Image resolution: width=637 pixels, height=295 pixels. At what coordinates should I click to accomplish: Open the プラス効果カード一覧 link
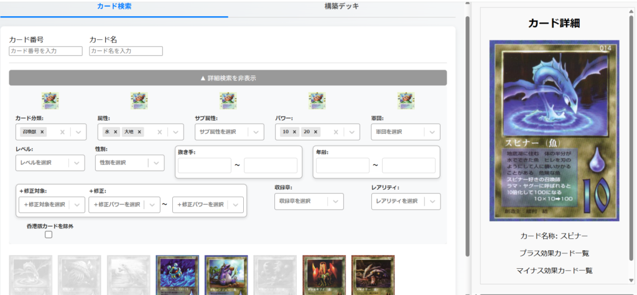[x=554, y=253]
